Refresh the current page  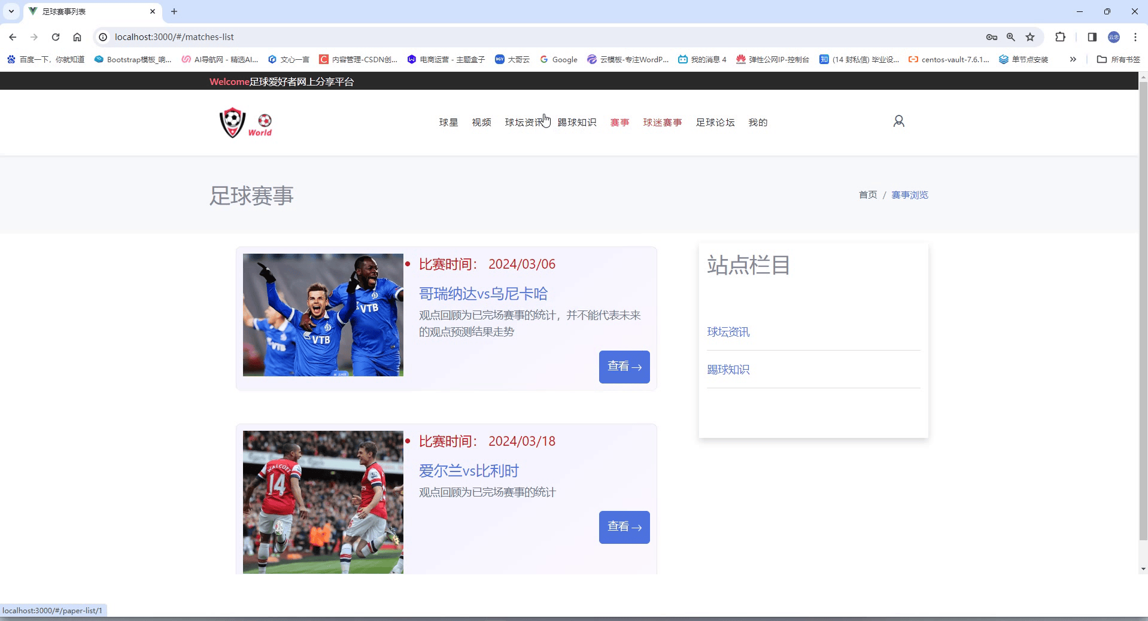pos(56,37)
